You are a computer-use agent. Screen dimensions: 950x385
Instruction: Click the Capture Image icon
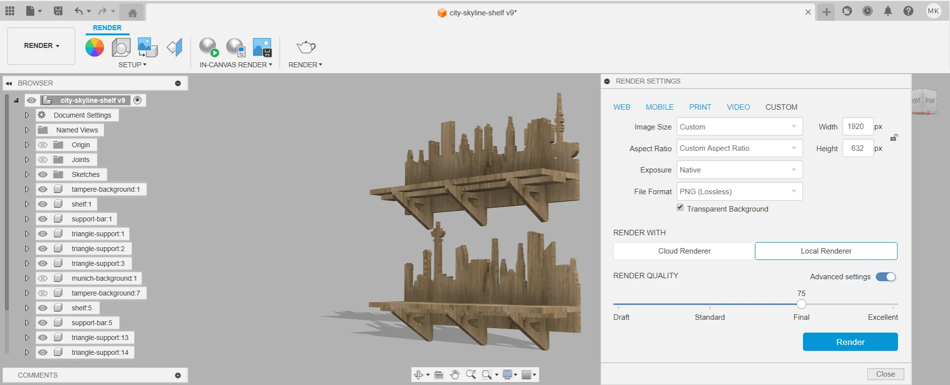click(x=262, y=47)
